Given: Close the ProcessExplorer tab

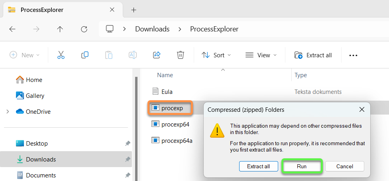Looking at the screenshot, I should [x=112, y=10].
